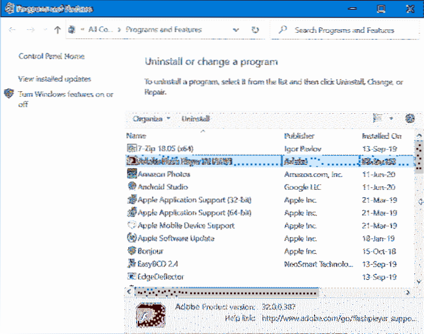Click the 7-Zip 18.05 program icon
Image resolution: width=424 pixels, height=334 pixels.
click(132, 148)
